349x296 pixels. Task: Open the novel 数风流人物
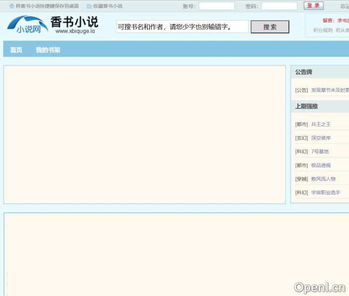[323, 179]
